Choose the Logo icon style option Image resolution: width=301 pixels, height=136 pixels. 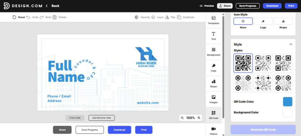pyautogui.click(x=263, y=21)
